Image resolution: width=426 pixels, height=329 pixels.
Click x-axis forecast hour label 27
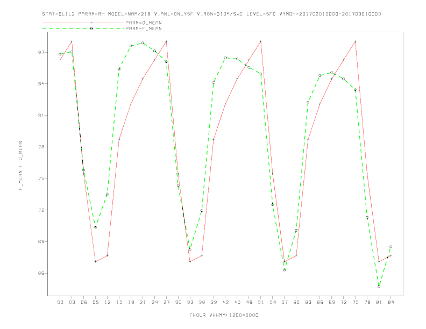166,302
